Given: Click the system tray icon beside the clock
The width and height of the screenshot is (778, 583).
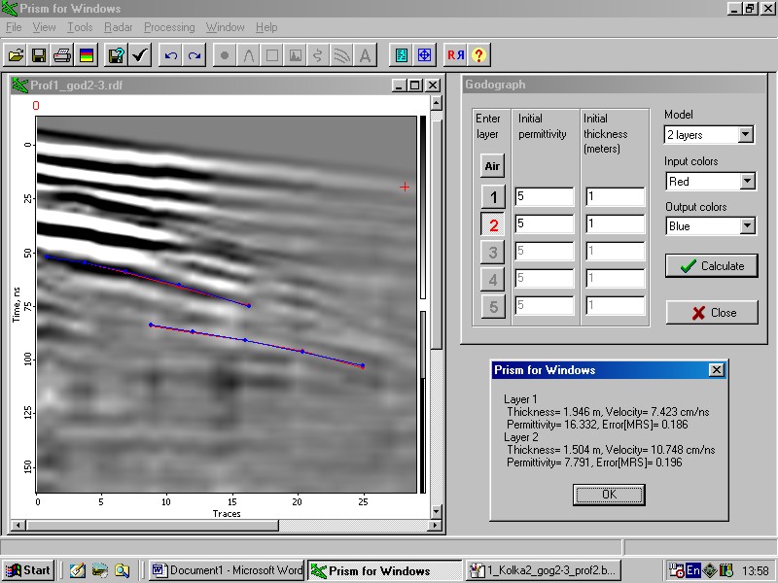Looking at the screenshot, I should [x=726, y=570].
